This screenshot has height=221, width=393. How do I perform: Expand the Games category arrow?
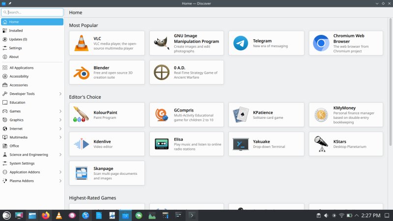point(60,111)
